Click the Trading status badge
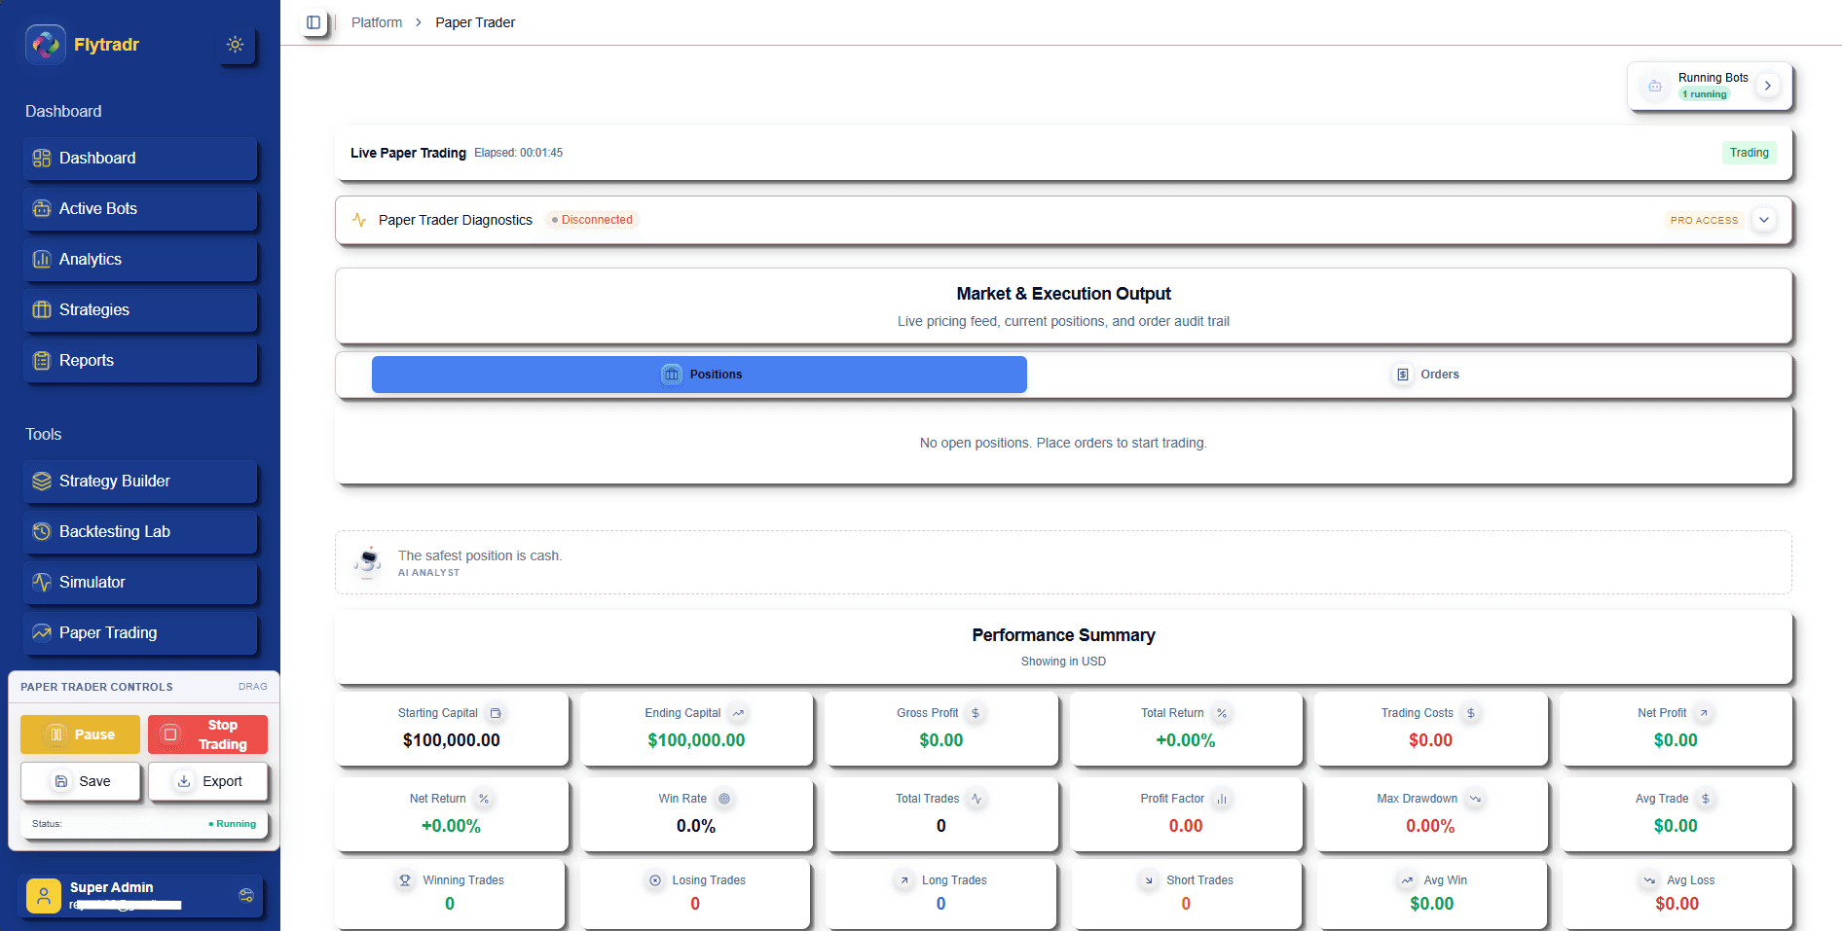1842x931 pixels. coord(1749,153)
